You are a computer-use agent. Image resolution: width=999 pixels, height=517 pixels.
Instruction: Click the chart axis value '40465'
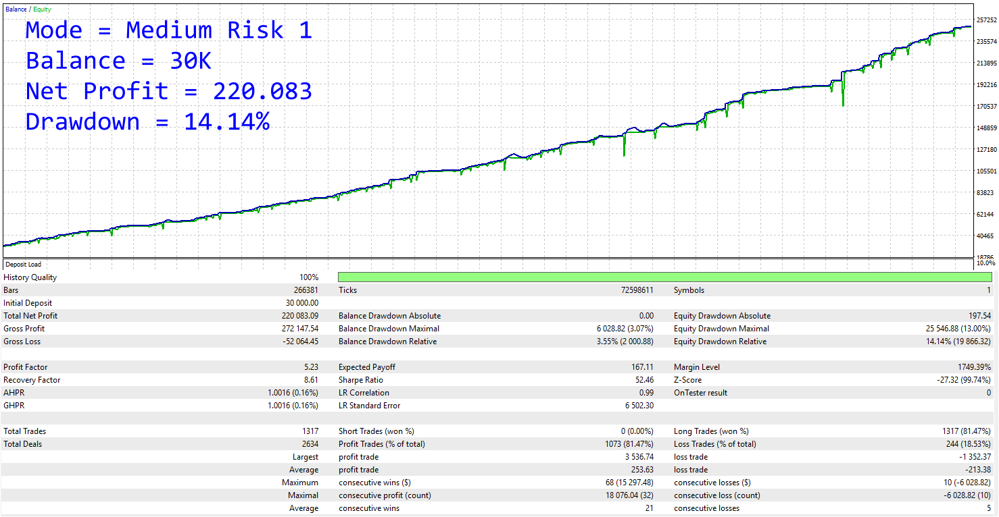[987, 236]
